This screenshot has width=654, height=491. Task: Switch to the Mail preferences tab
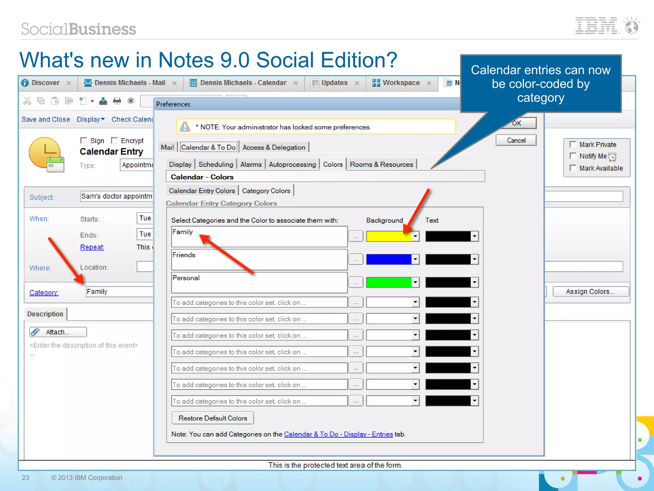167,147
